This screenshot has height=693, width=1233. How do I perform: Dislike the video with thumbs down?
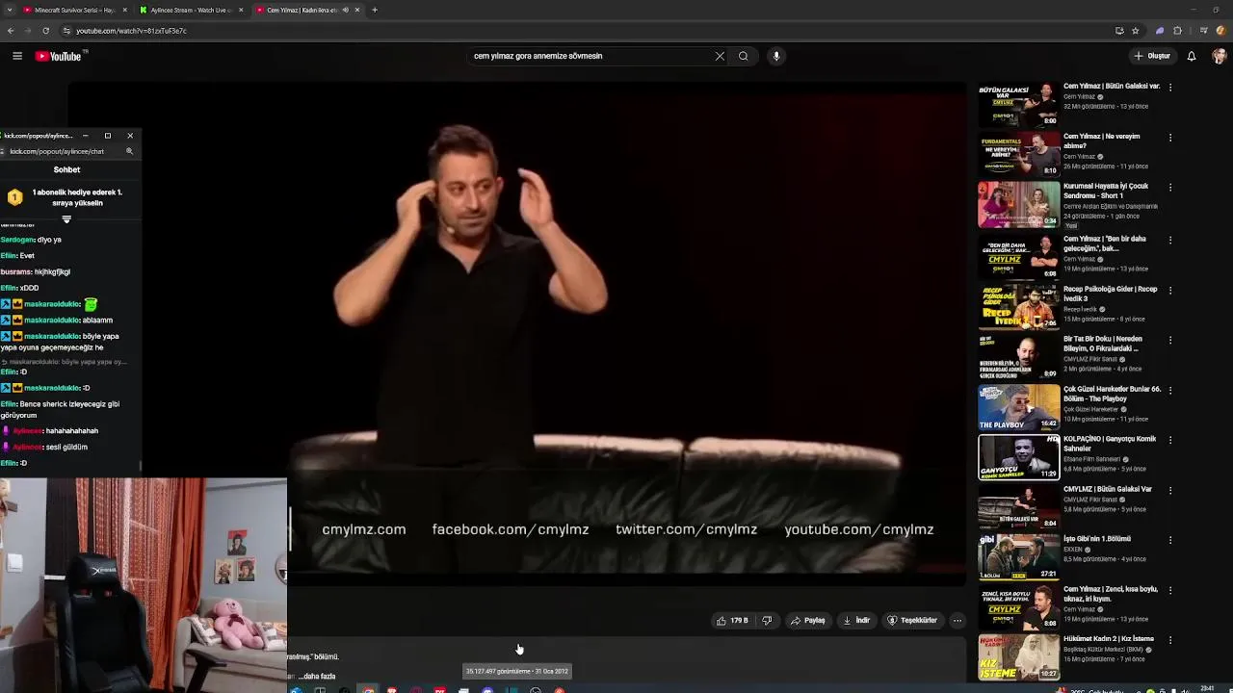pos(767,621)
